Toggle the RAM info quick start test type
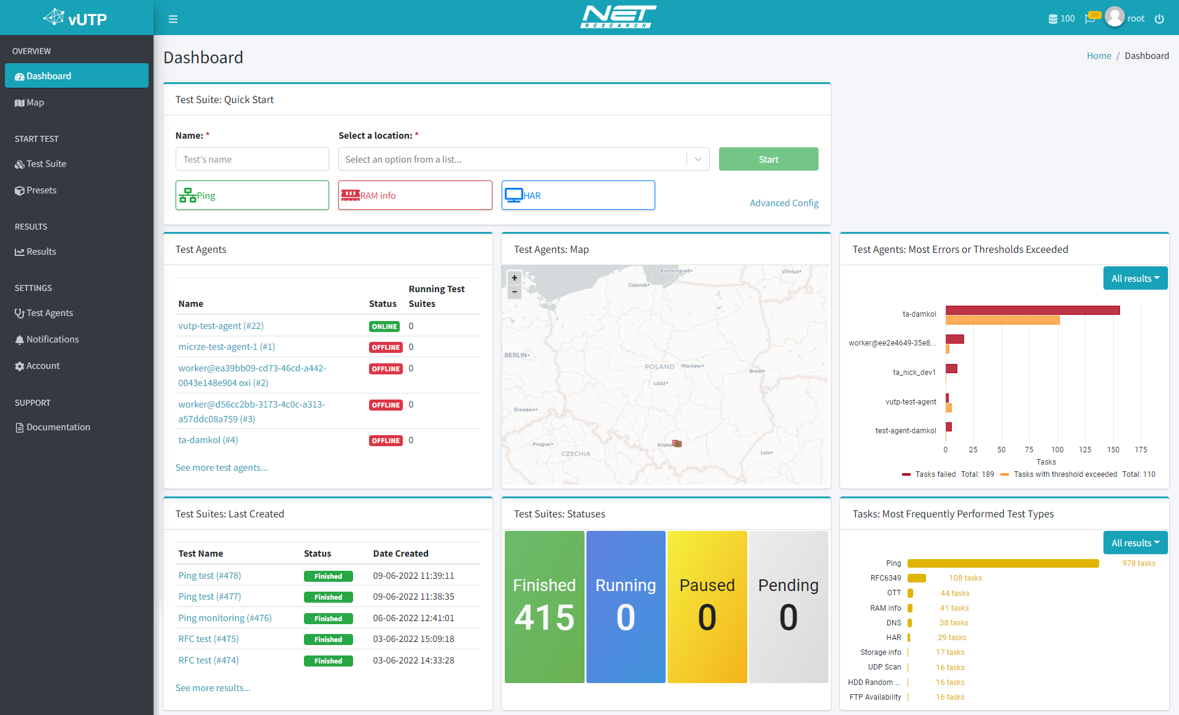1179x715 pixels. point(414,195)
